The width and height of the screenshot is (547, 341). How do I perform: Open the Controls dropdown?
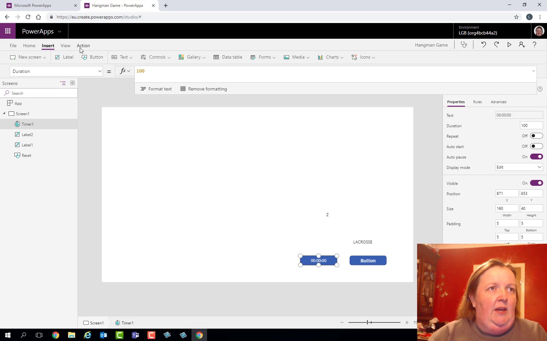tap(155, 57)
